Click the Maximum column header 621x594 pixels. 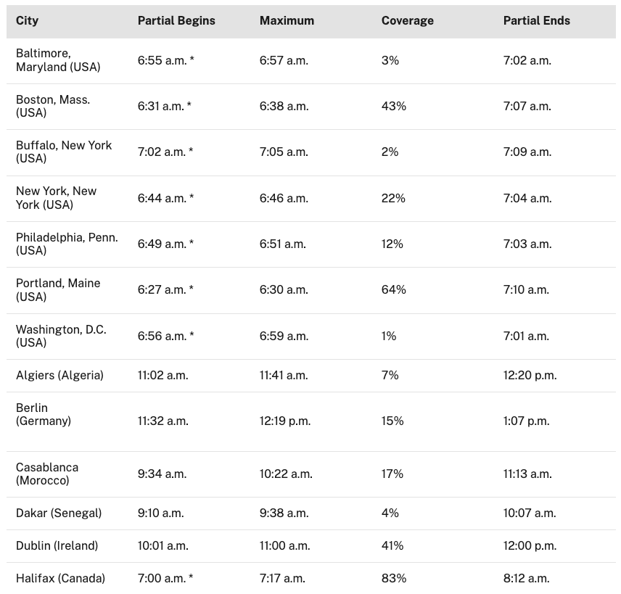287,21
